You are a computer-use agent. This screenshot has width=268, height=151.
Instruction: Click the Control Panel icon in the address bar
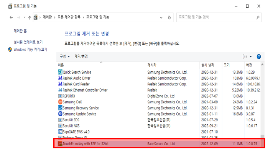tap(35, 17)
